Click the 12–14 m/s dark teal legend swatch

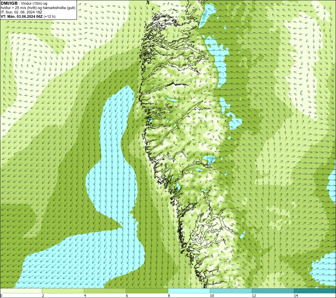[x=273, y=291]
